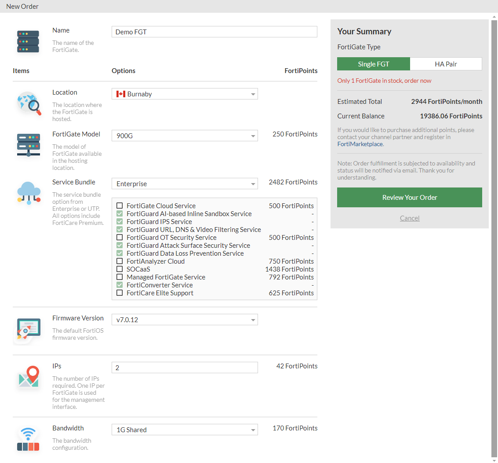The width and height of the screenshot is (498, 463).
Task: Click the Review Your Order button
Action: tap(409, 197)
